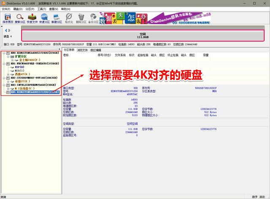Click the 空闲 111.8GB free space bar

[x=143, y=35]
